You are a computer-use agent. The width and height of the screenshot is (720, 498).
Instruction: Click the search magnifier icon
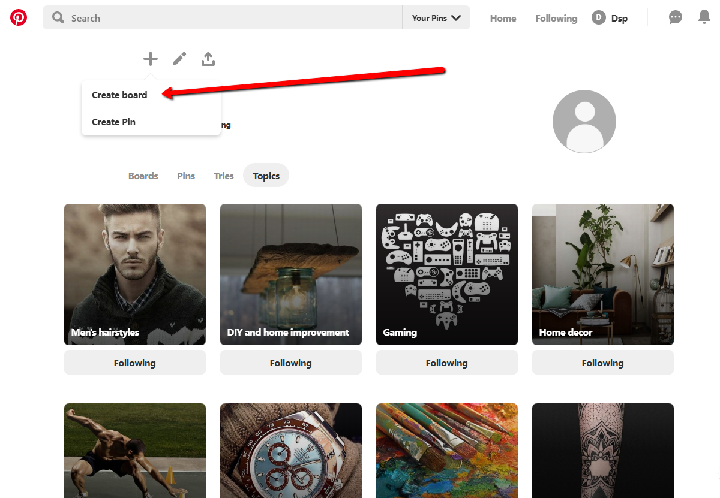click(x=58, y=18)
